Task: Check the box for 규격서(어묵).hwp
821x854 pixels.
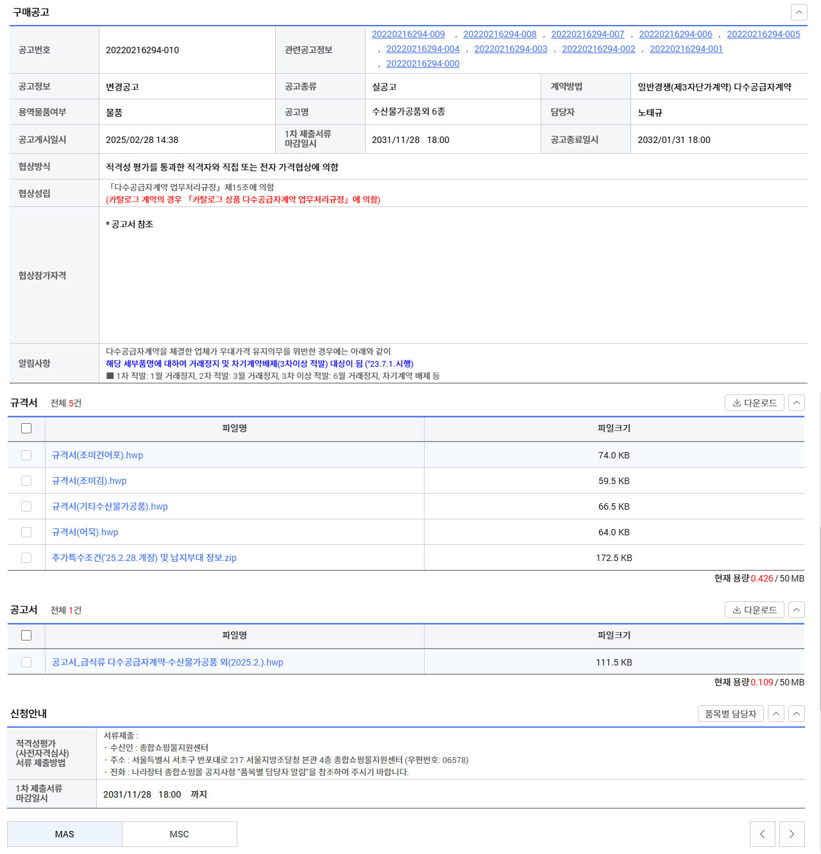Action: [26, 532]
